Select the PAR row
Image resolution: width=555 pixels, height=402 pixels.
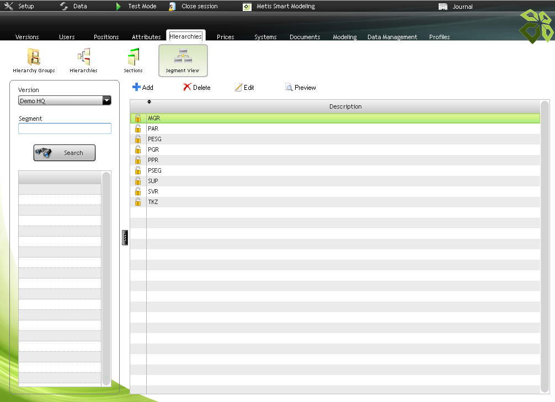coord(335,128)
